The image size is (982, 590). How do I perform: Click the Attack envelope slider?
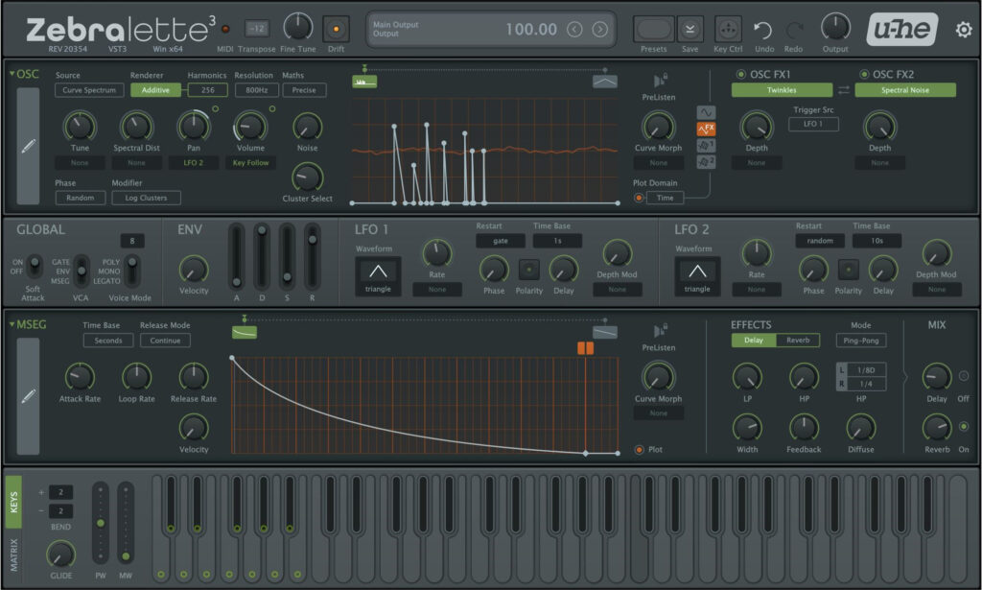click(236, 255)
